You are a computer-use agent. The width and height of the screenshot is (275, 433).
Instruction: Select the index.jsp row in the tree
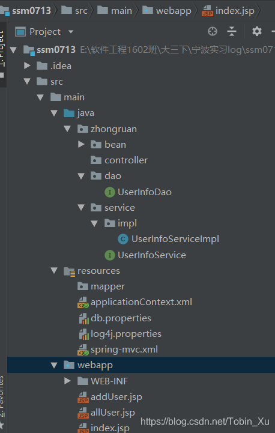click(x=141, y=428)
